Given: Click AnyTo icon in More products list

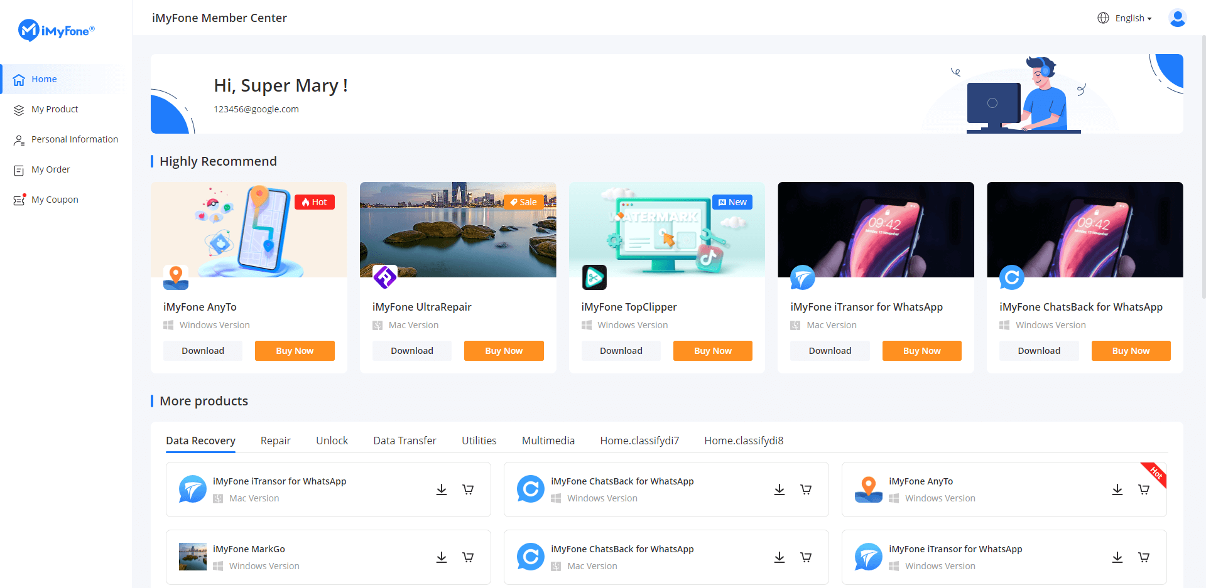Looking at the screenshot, I should tap(869, 489).
